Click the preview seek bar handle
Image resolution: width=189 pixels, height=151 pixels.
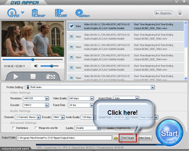(33, 60)
